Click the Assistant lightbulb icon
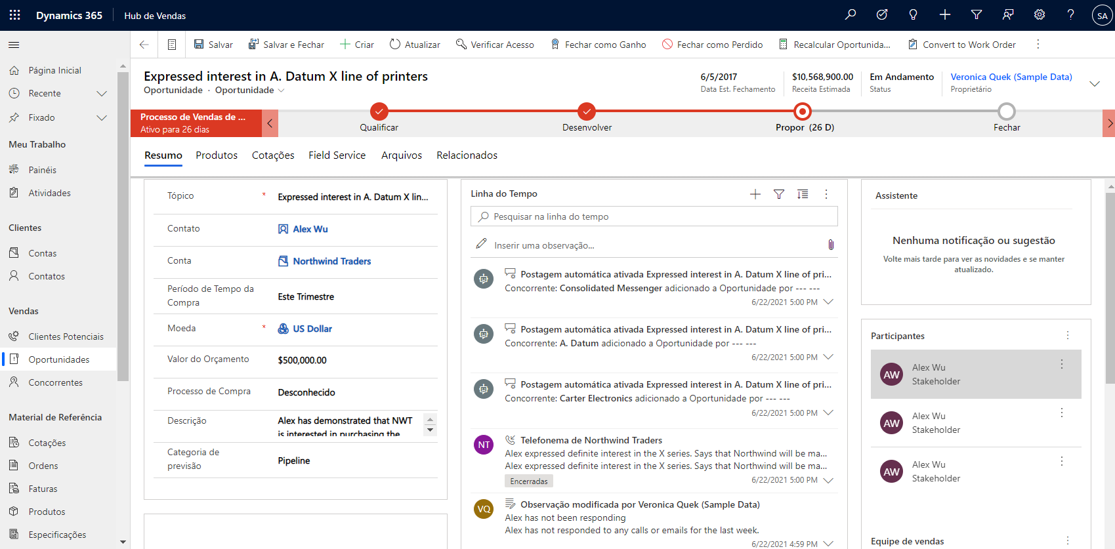 tap(913, 14)
